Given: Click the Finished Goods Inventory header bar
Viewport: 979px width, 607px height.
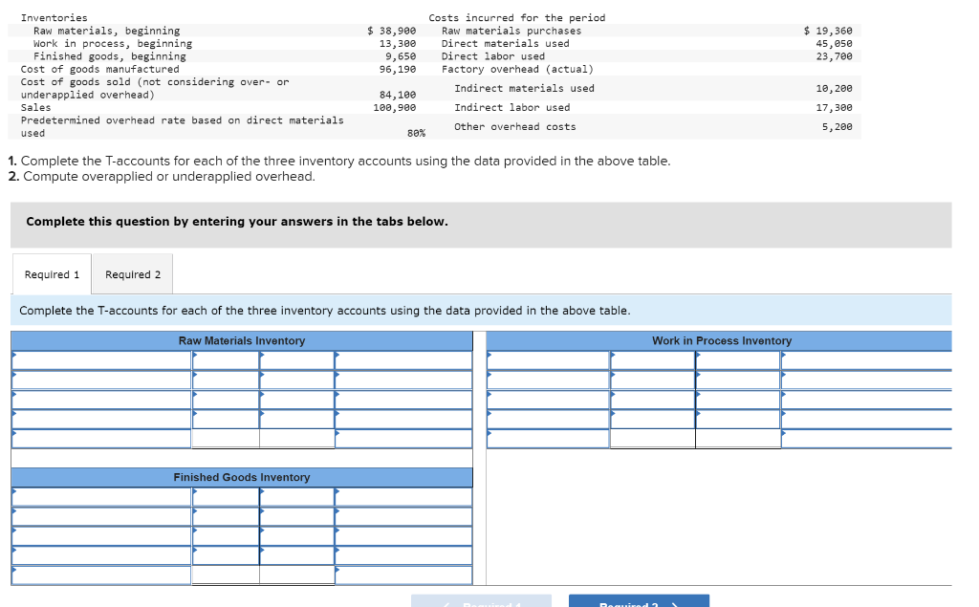Looking at the screenshot, I should 240,478.
